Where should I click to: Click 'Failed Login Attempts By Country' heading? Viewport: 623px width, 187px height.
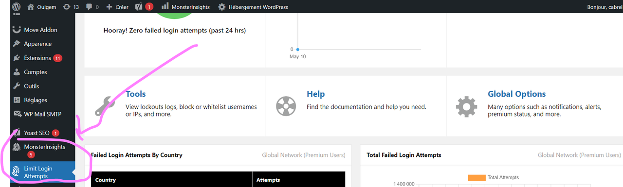coord(137,155)
